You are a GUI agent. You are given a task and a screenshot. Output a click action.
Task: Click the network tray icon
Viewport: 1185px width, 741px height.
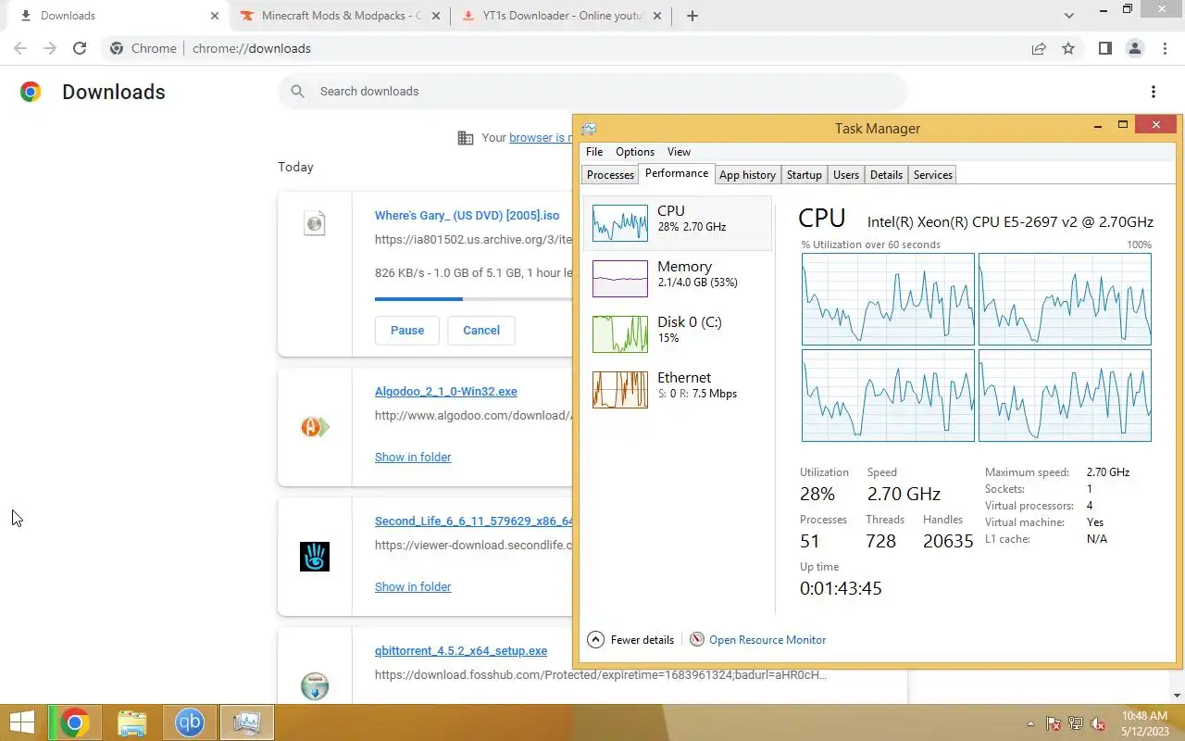tap(1076, 723)
